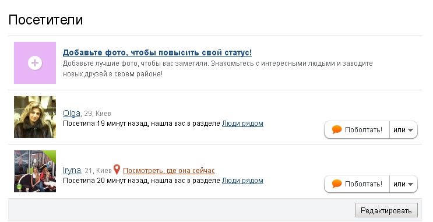Click the green online status dot on Iryna's photo

(19, 187)
